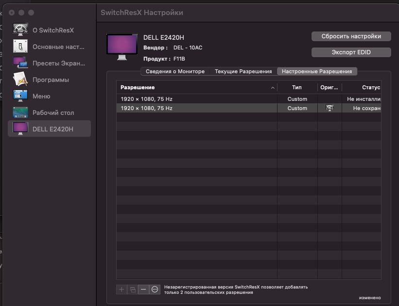Click the Программы applications icon

coord(20,79)
